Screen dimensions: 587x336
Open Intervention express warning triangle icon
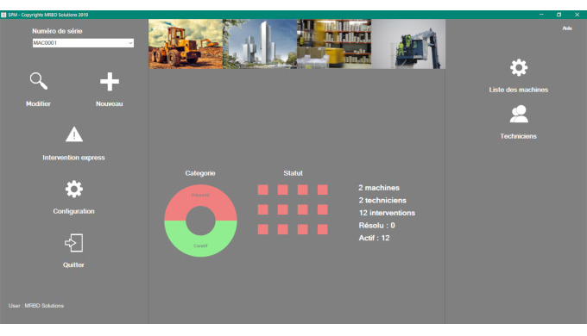(74, 134)
